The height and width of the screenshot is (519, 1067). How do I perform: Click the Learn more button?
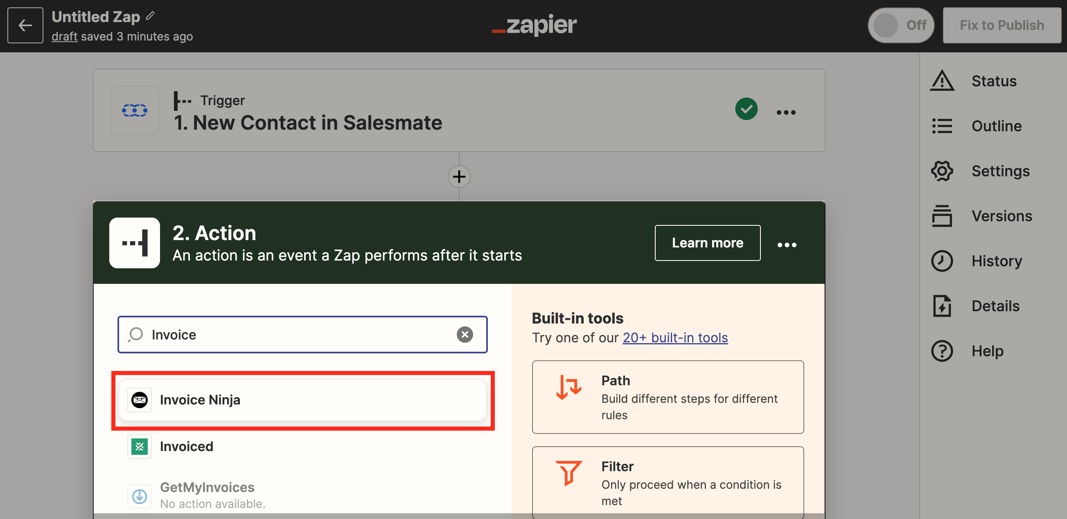tap(708, 243)
